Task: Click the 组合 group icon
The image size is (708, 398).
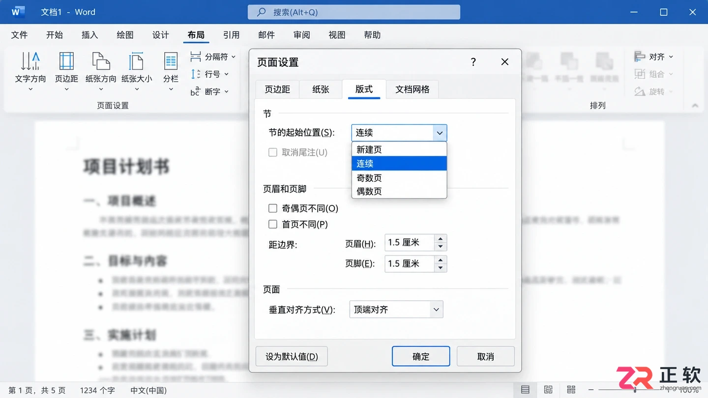Action: pos(640,74)
